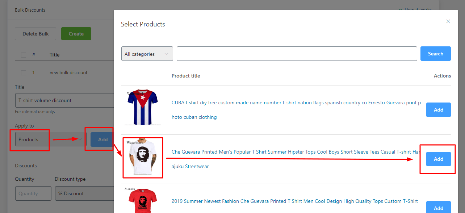The image size is (465, 213).
Task: Click the CUBA flag t-shirt thumbnail
Action: click(142, 107)
